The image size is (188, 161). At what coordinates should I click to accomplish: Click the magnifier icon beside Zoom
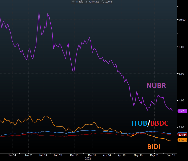pyautogui.click(x=103, y=2)
